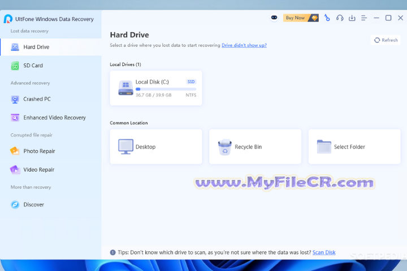Select SD Card in the sidebar
407x271 pixels.
tap(51, 65)
